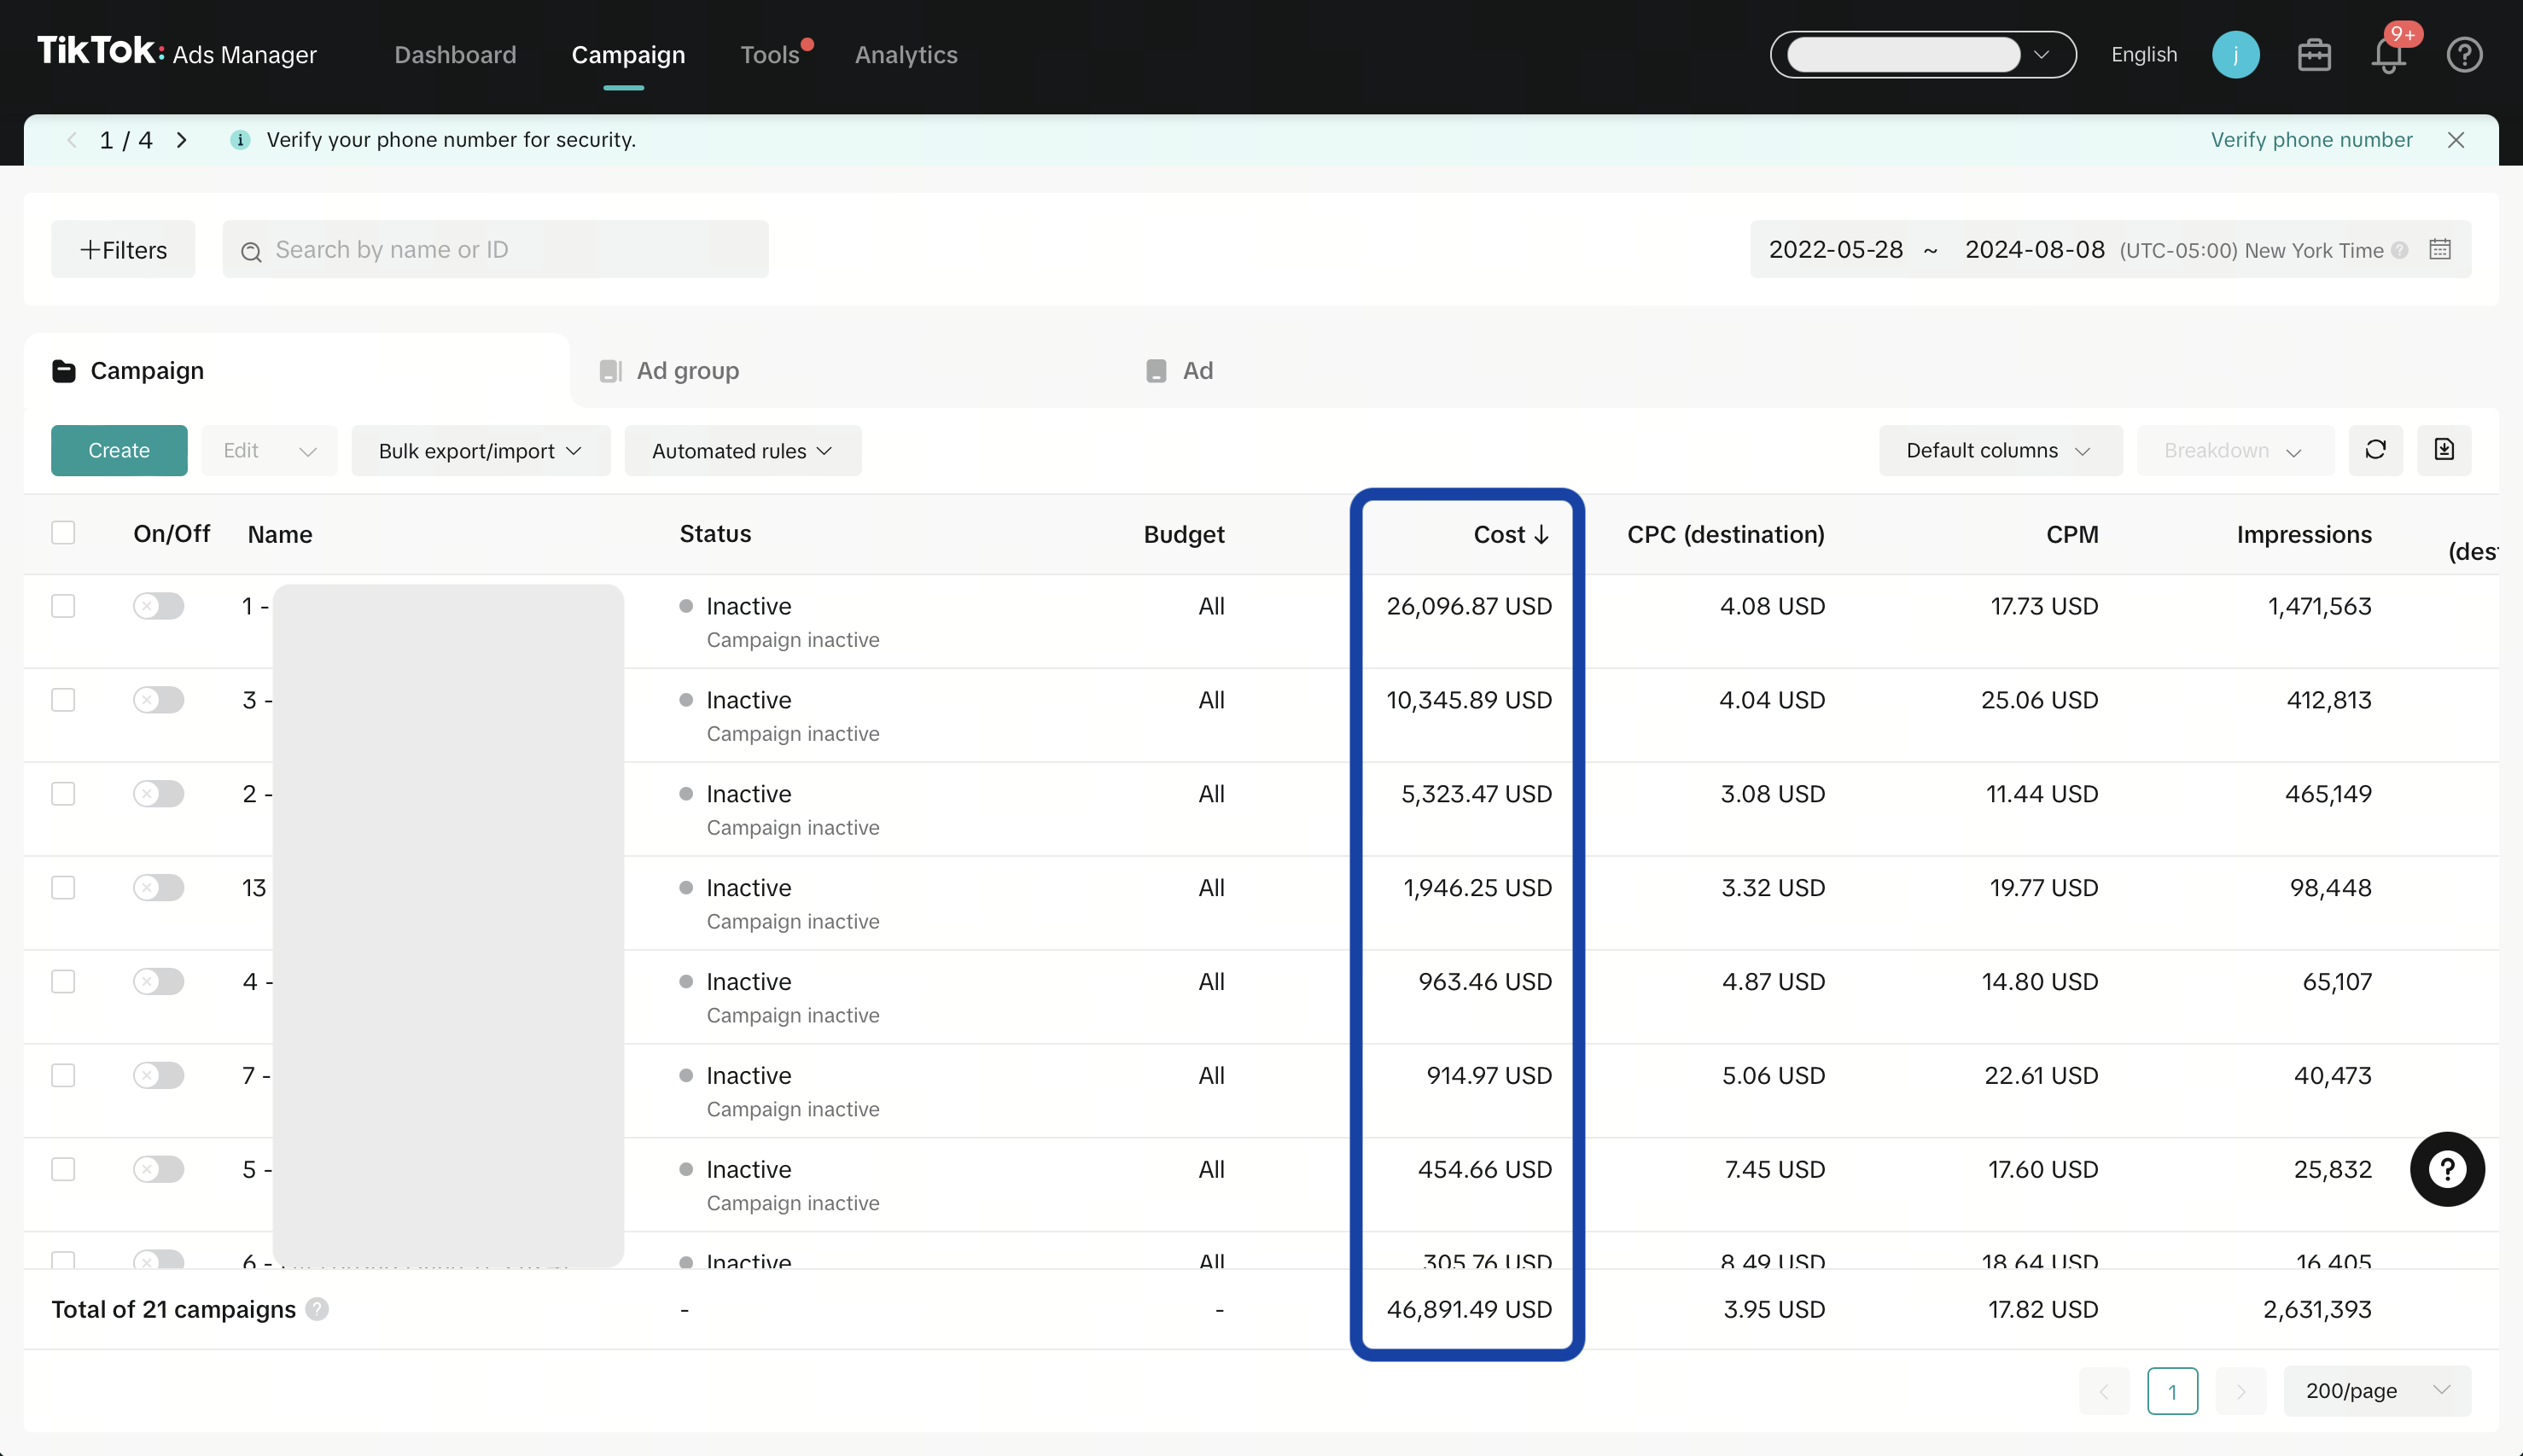Click the refresh table icon
This screenshot has width=2523, height=1456.
coord(2376,450)
